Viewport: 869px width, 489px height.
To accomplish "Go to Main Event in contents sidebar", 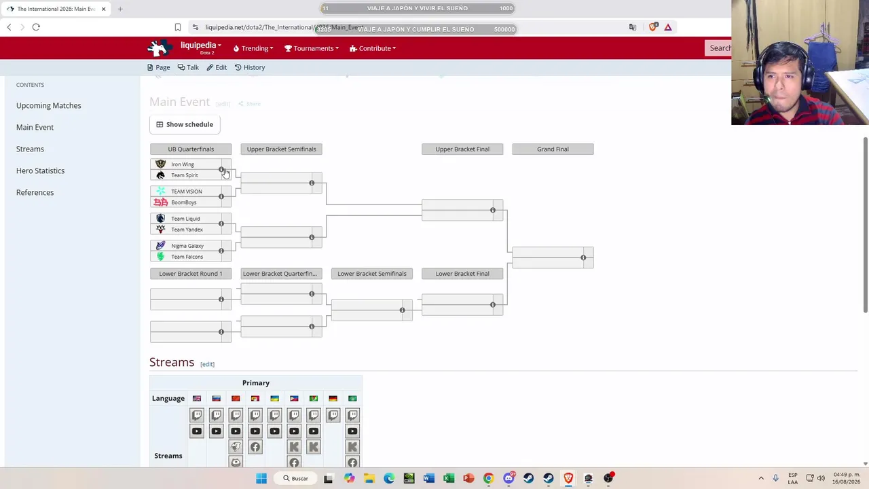I will pyautogui.click(x=35, y=127).
